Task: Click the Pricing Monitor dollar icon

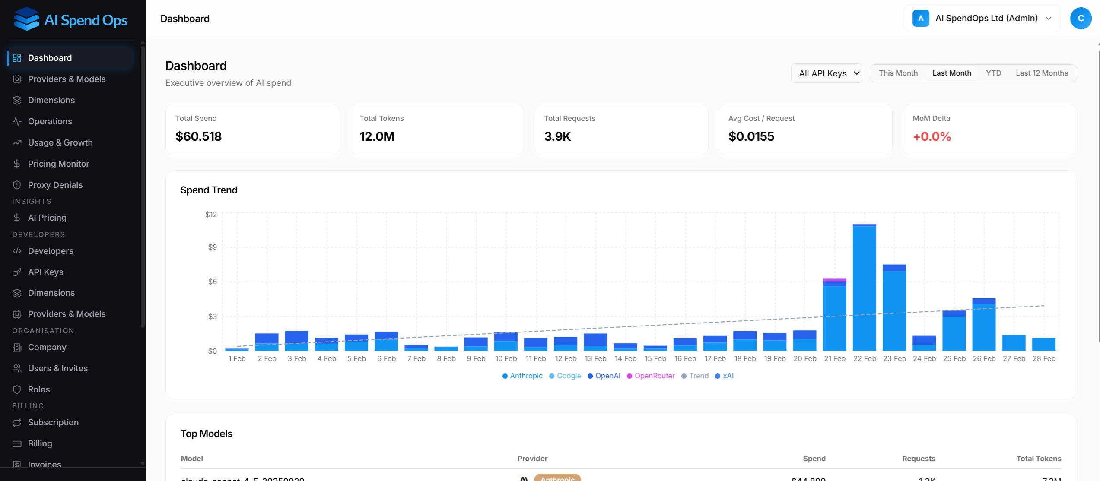Action: click(x=17, y=164)
